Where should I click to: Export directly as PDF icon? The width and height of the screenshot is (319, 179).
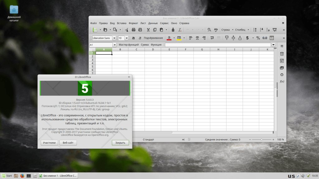click(x=126, y=30)
